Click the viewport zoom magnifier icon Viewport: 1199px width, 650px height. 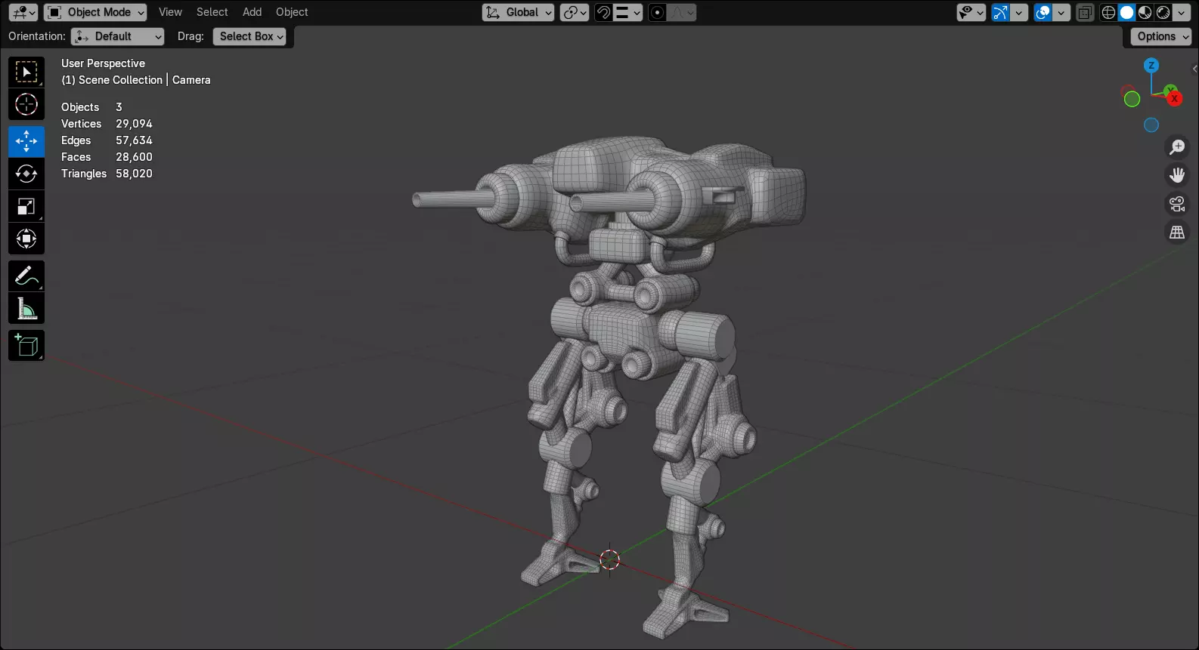1177,147
